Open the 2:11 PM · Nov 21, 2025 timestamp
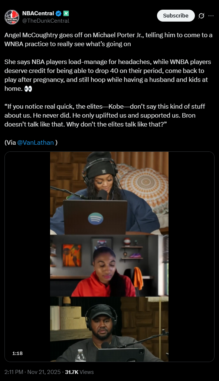Screen dimensions: 219x381 click(x=33, y=372)
